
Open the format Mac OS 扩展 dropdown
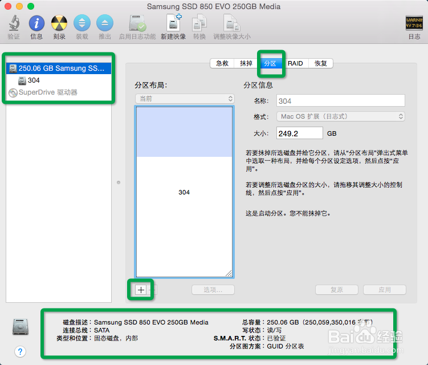(x=341, y=116)
